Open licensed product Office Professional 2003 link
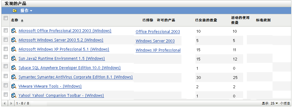This screenshot has width=293, height=111. [158, 32]
